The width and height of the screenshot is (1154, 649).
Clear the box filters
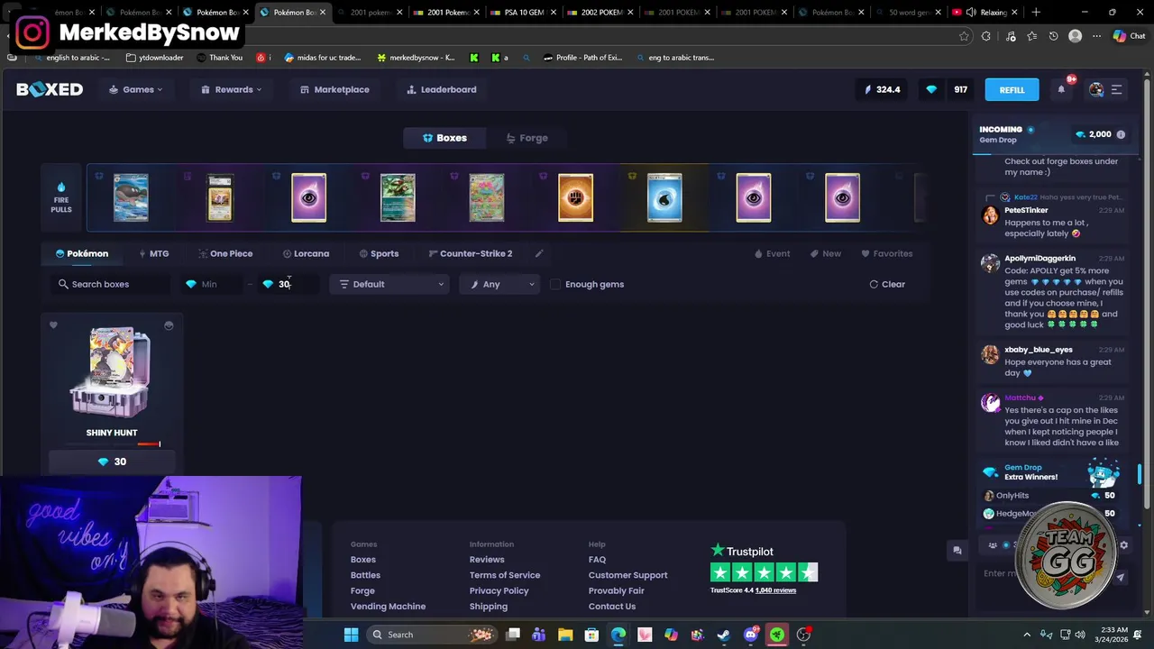[887, 284]
